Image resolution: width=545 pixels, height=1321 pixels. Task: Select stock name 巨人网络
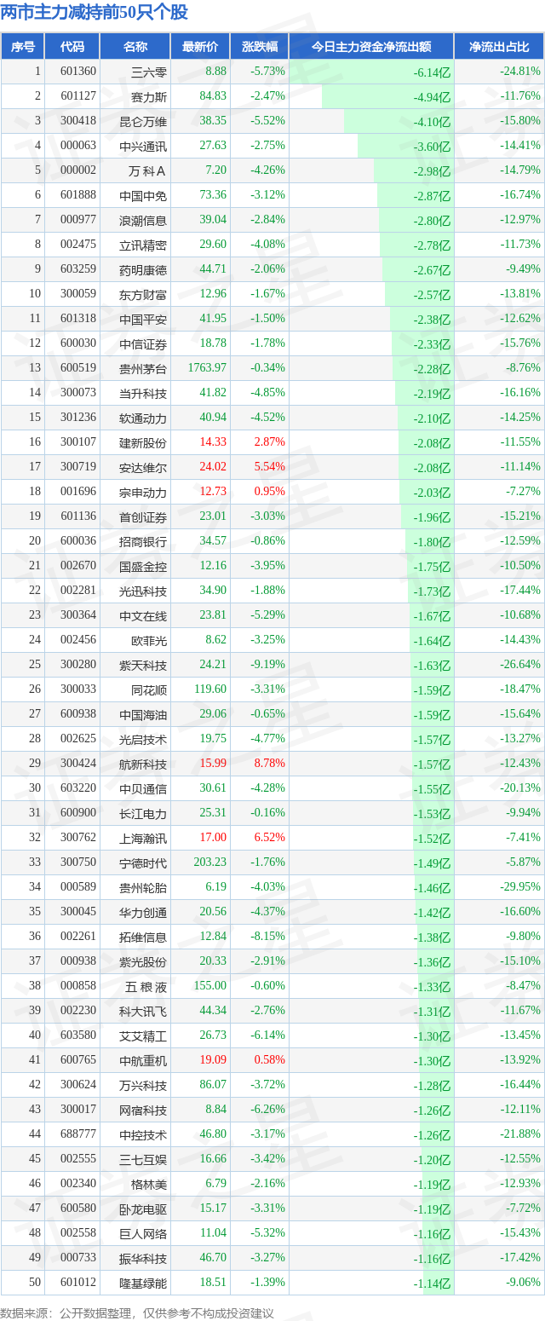143,1233
